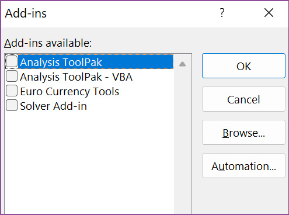Select the Analysis ToolPak list row
Screen dimensions: 289x215
coord(89,62)
